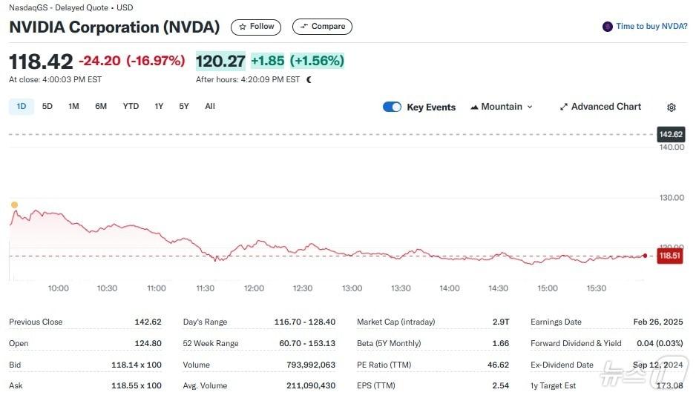Open chart settings gear icon
This screenshot has width=696, height=398.
click(671, 107)
